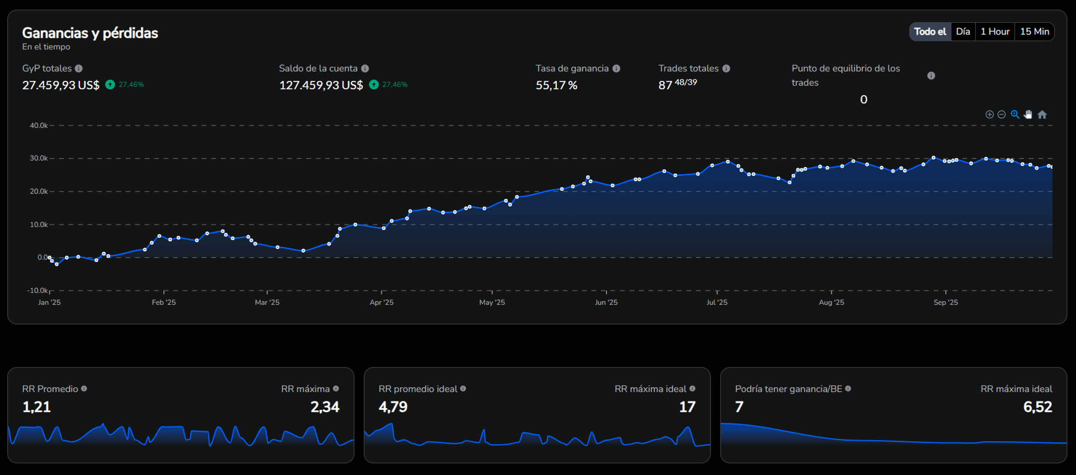Viewport: 1076px width, 475px height.
Task: Switch to the 15 Min timeframe tab
Action: click(1034, 31)
